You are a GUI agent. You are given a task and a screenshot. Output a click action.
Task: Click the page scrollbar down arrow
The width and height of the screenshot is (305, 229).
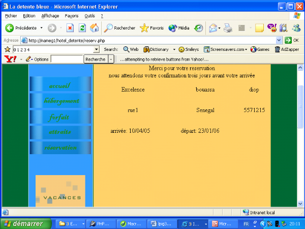tap(300, 204)
